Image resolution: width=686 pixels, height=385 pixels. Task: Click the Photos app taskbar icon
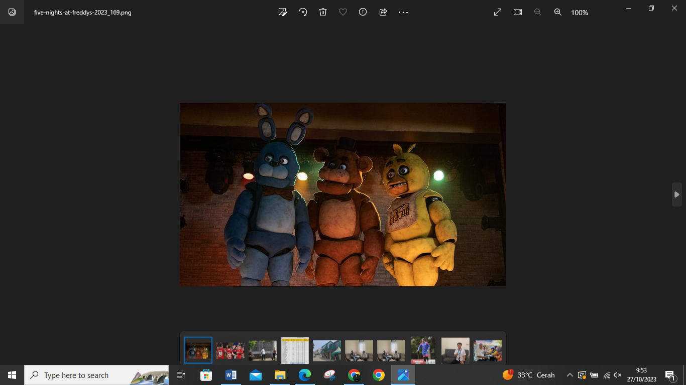pyautogui.click(x=403, y=375)
